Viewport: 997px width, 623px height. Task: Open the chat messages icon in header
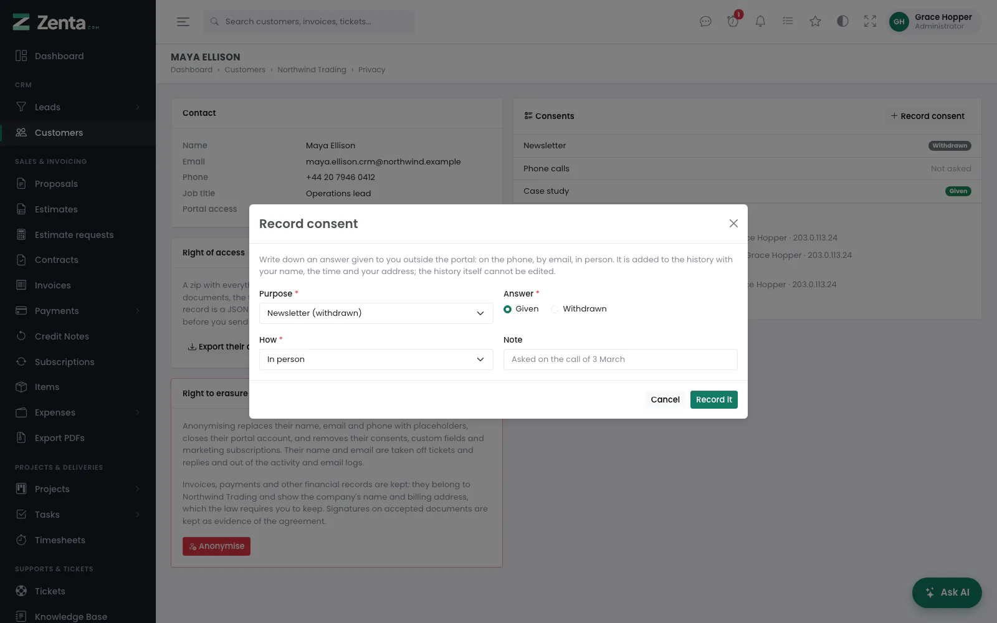pyautogui.click(x=705, y=22)
